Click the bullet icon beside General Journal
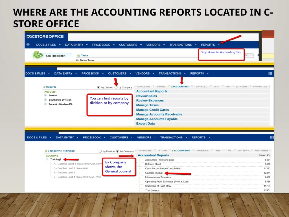The image size is (289, 217). pos(139,173)
